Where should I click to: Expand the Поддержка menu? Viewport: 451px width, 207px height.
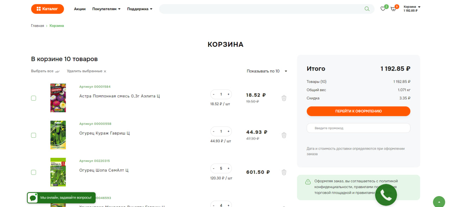tap(140, 9)
